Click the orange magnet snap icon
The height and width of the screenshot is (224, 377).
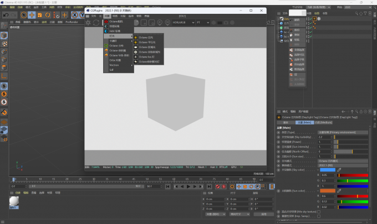[x=4, y=112]
